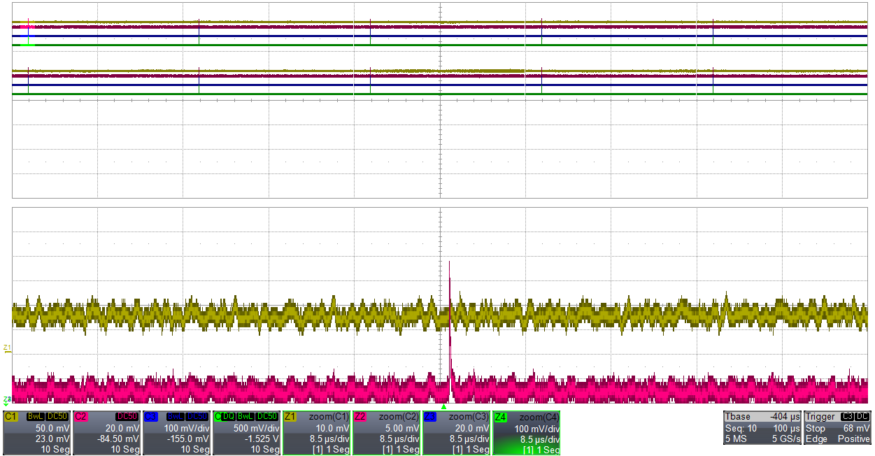
Task: Click the BwL indicator in C3 box
Action: (x=175, y=417)
